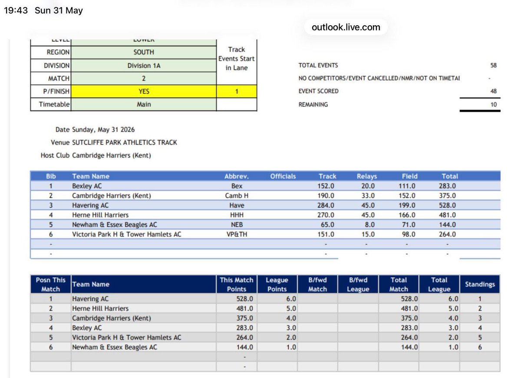The image size is (521, 378).
Task: Select the P/FINISH label cell
Action: [x=51, y=92]
